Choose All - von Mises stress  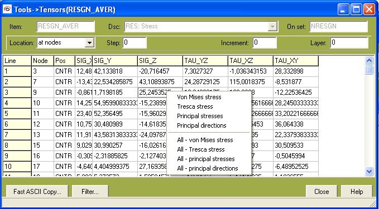coord(205,140)
